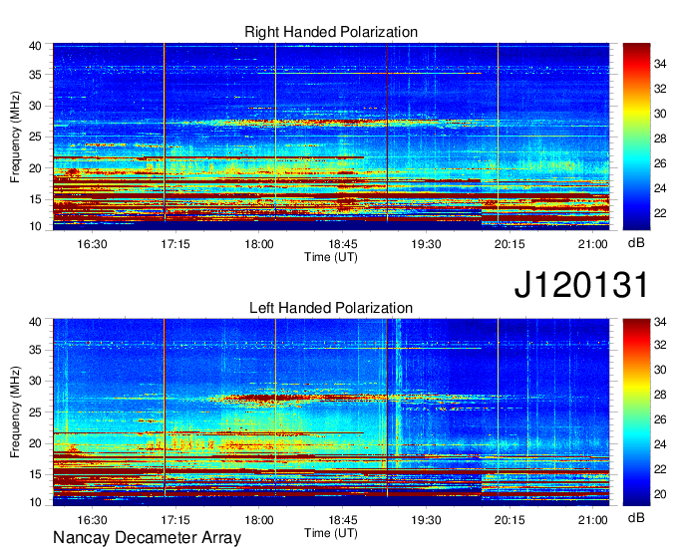The height and width of the screenshot is (550, 678).
Task: Click the Nancay Decameter Array caption
Action: coord(147,538)
